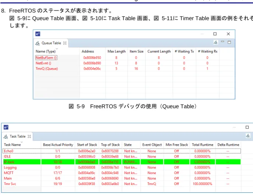This screenshot has width=253, height=195.
Task: Select the Task Table tab
Action: (17, 136)
